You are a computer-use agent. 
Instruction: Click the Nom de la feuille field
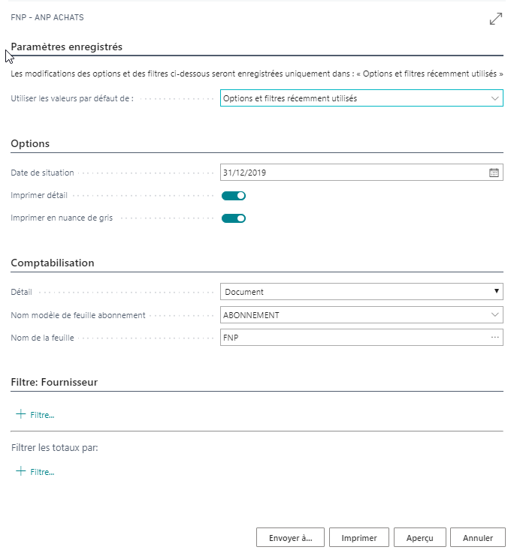click(x=353, y=338)
